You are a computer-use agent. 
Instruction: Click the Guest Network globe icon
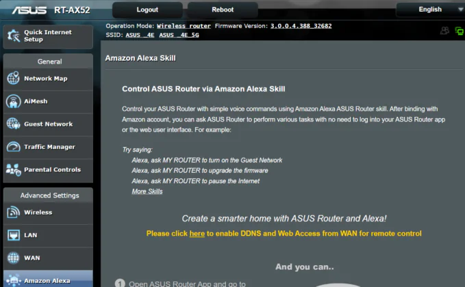[x=13, y=124]
